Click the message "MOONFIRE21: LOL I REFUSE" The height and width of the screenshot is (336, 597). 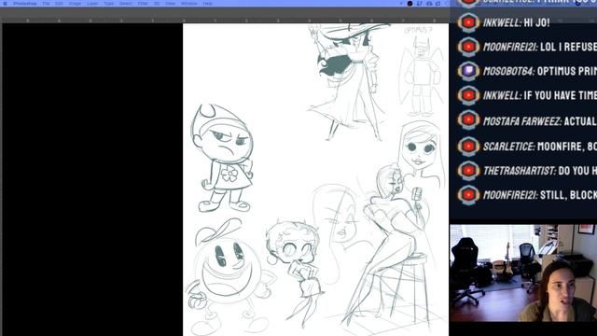coord(539,47)
